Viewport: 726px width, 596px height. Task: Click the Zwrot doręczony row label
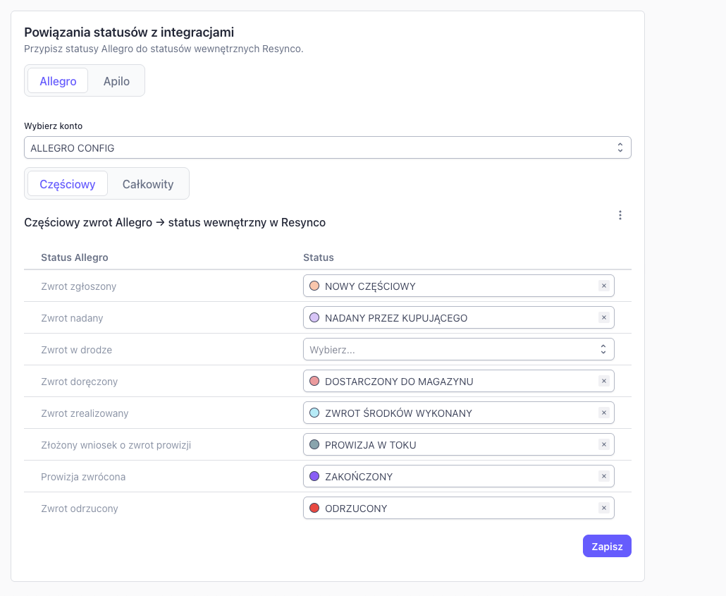tap(79, 382)
